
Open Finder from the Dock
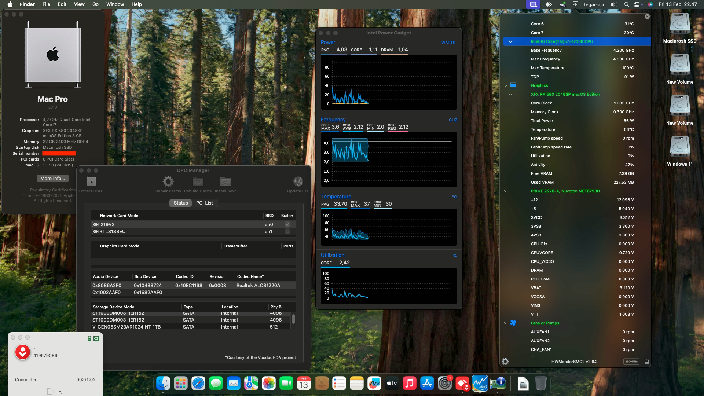(x=163, y=384)
